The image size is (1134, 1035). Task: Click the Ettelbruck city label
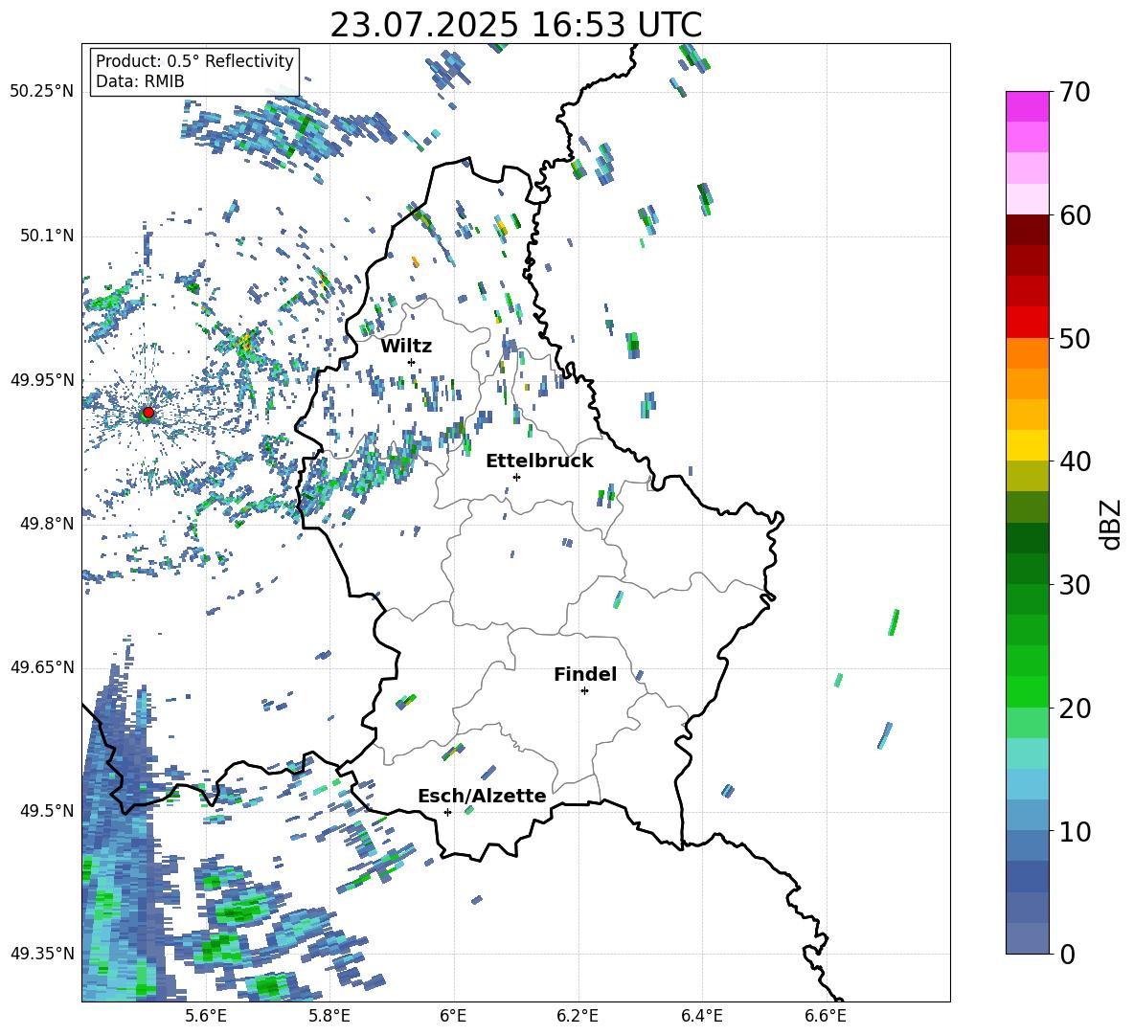(x=539, y=461)
